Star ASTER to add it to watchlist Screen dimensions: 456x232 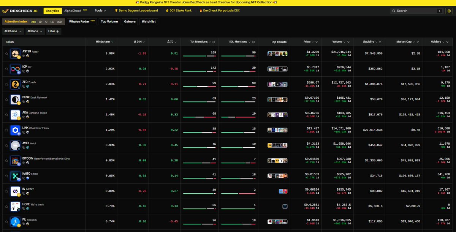[x=6, y=53]
